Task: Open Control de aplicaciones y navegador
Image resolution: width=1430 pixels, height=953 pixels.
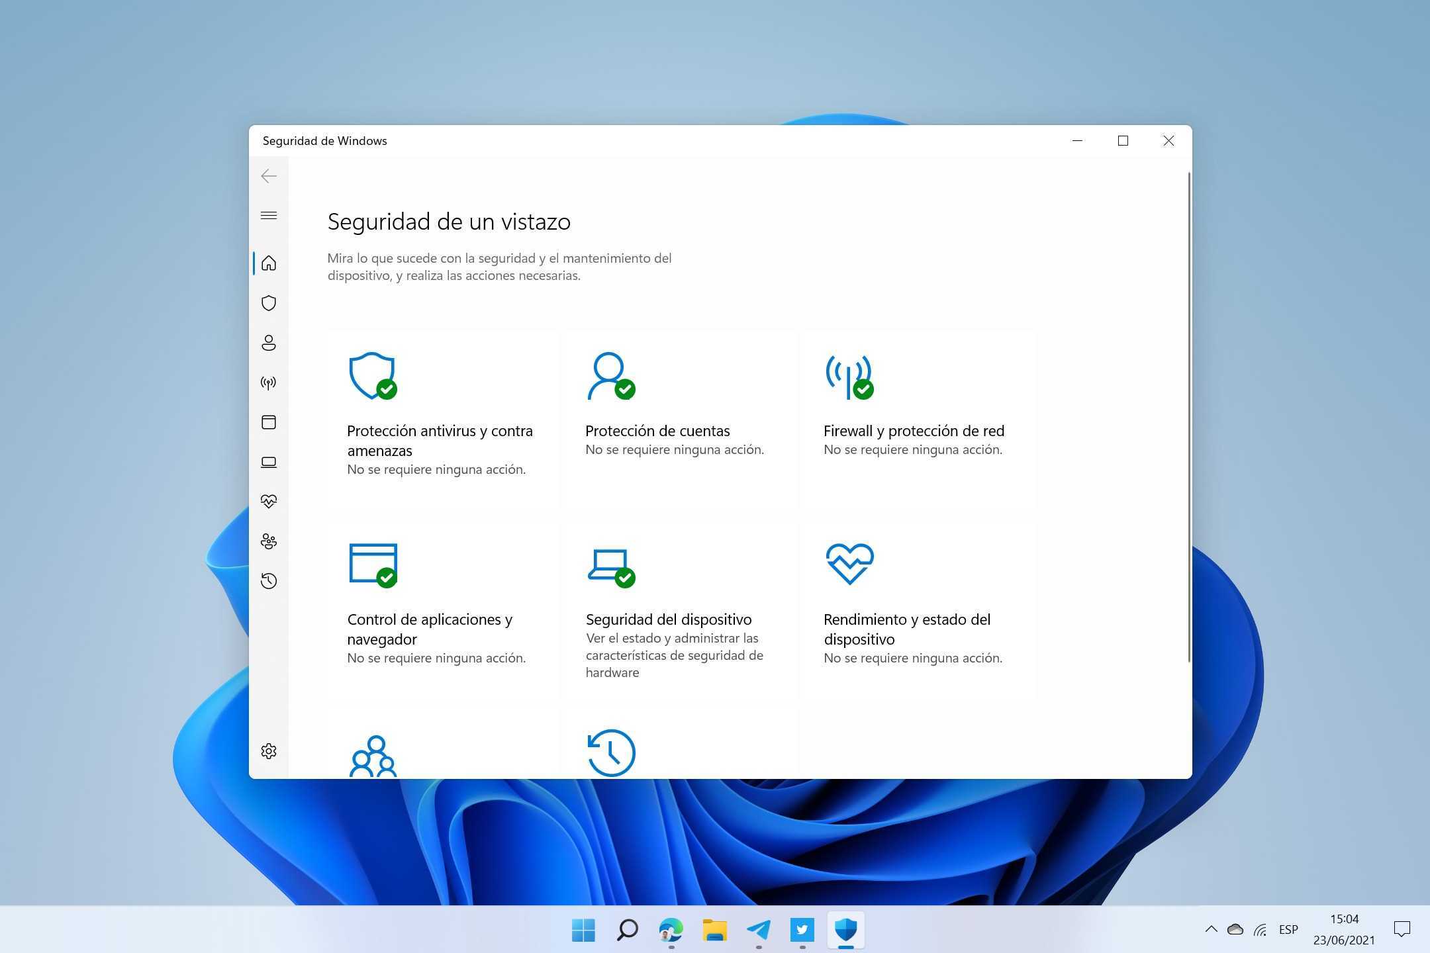Action: point(430,629)
